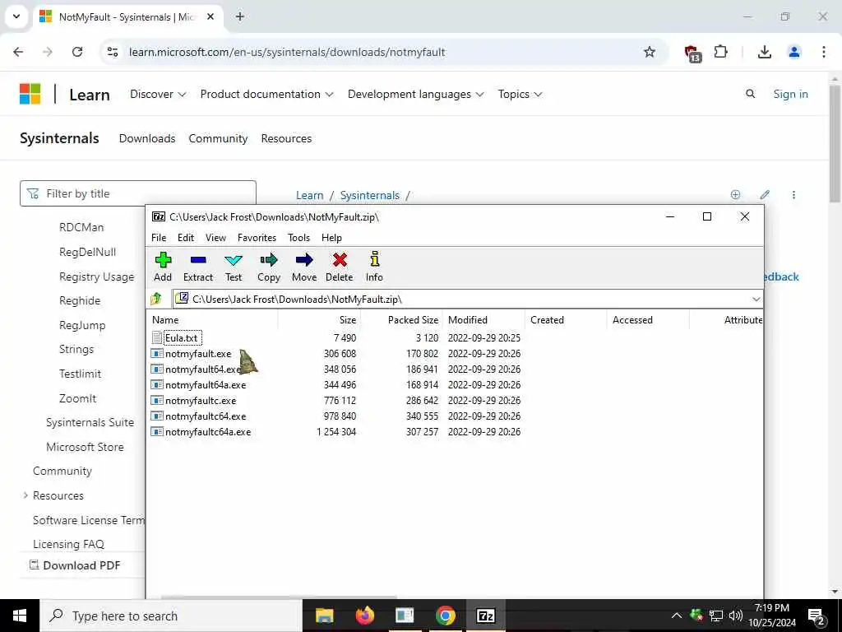The image size is (842, 632).
Task: Click the Download PDF button
Action: 75,565
